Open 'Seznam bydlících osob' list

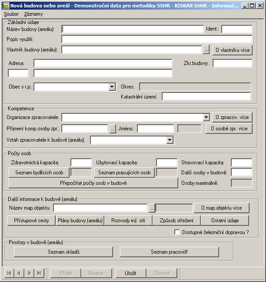39,173
